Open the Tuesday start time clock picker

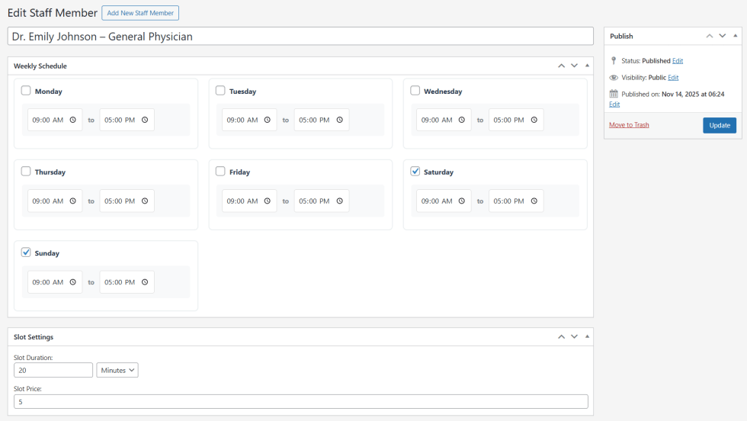[x=268, y=121]
